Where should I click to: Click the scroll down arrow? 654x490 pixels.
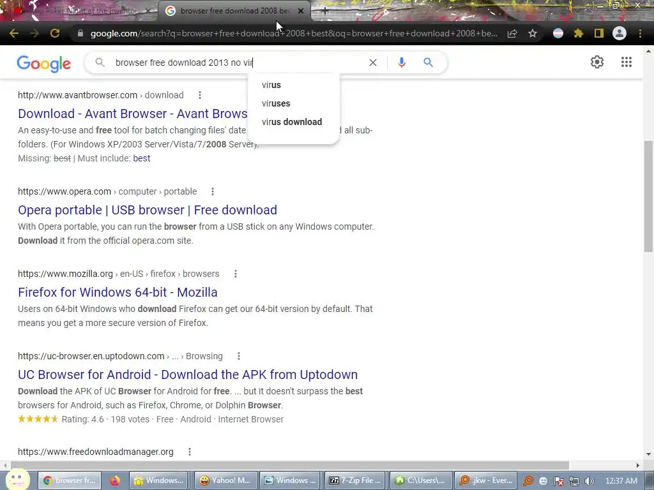click(x=648, y=454)
